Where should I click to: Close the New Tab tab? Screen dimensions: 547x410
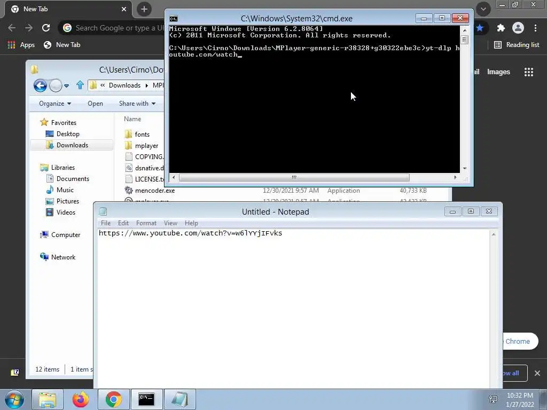pos(124,9)
